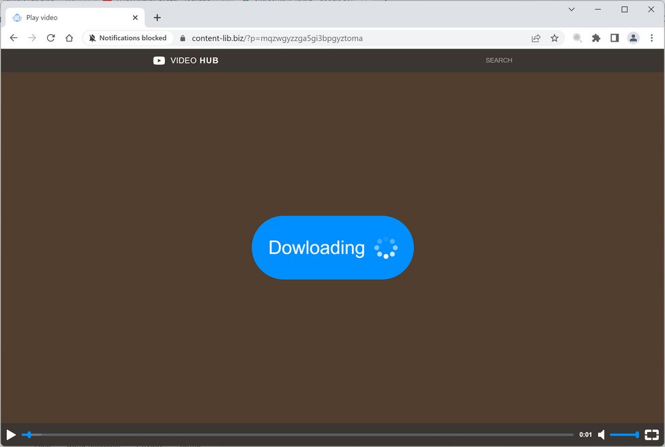Seek along the video progress bar

(298, 435)
